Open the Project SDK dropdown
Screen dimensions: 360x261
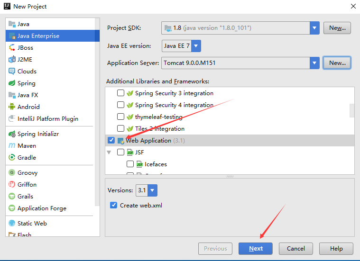tap(314, 28)
